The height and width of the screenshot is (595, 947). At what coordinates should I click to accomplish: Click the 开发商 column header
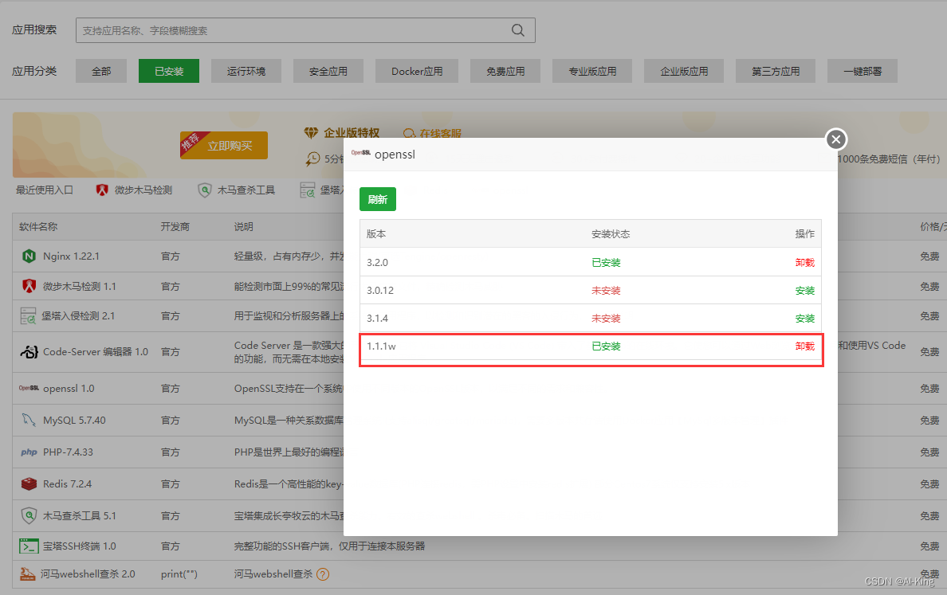[175, 226]
